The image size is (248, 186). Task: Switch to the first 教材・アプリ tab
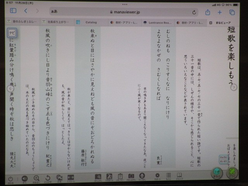[x=125, y=22]
